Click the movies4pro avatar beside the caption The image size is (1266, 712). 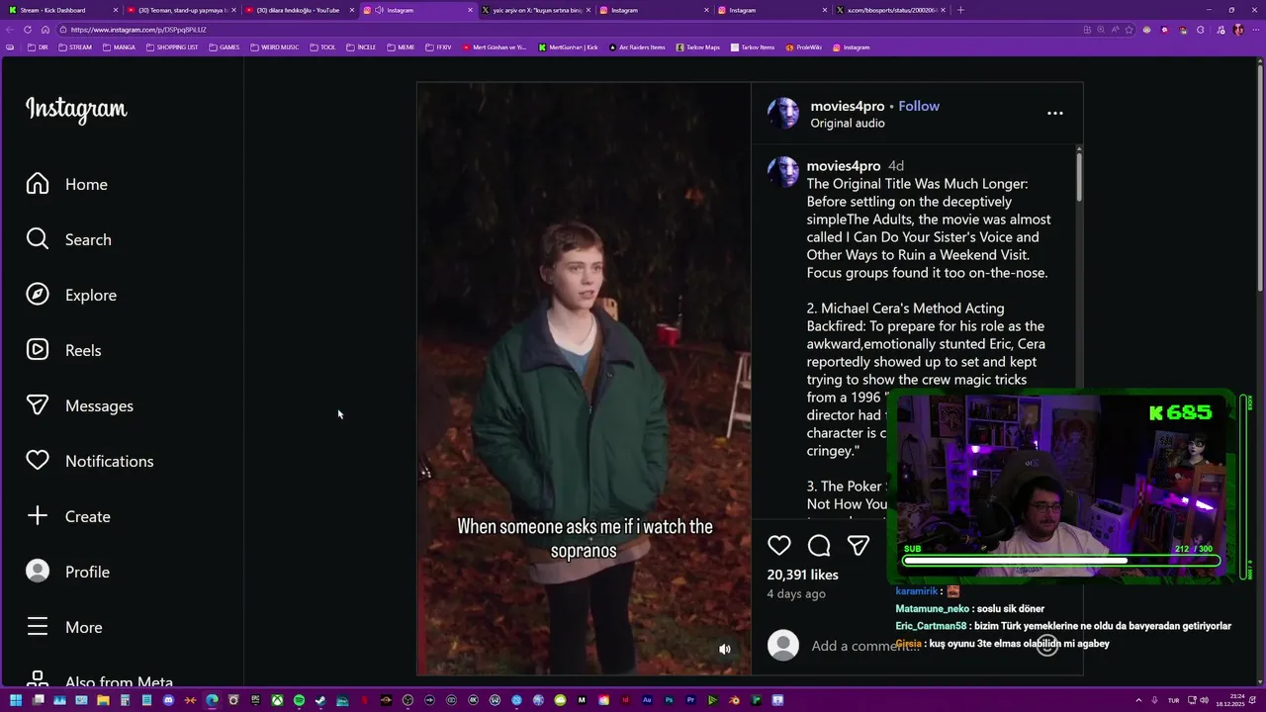[x=783, y=172]
